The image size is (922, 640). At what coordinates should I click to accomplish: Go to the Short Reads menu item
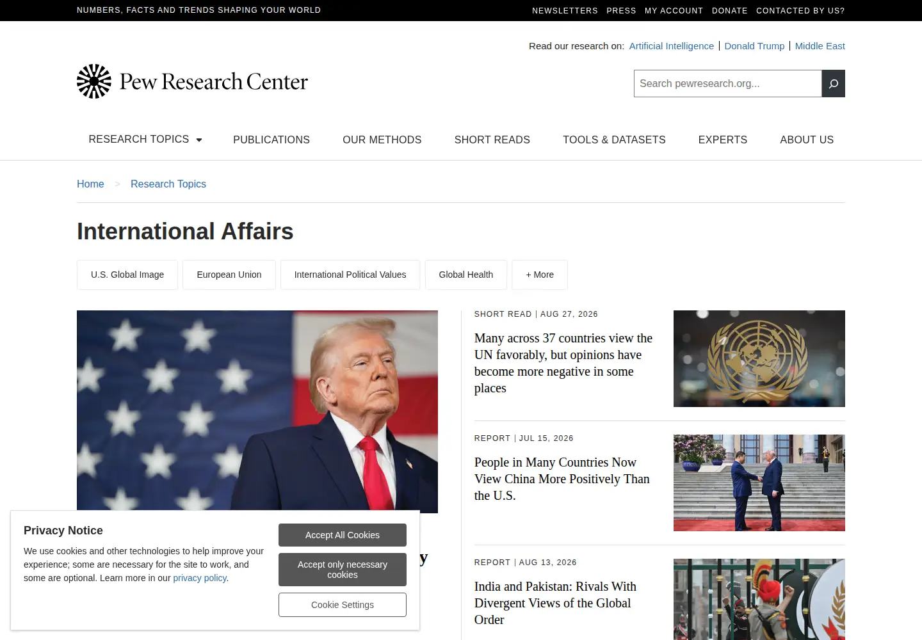coord(492,140)
